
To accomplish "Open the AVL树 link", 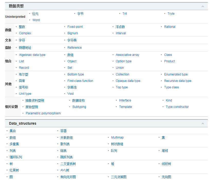I will (x=65, y=170).
